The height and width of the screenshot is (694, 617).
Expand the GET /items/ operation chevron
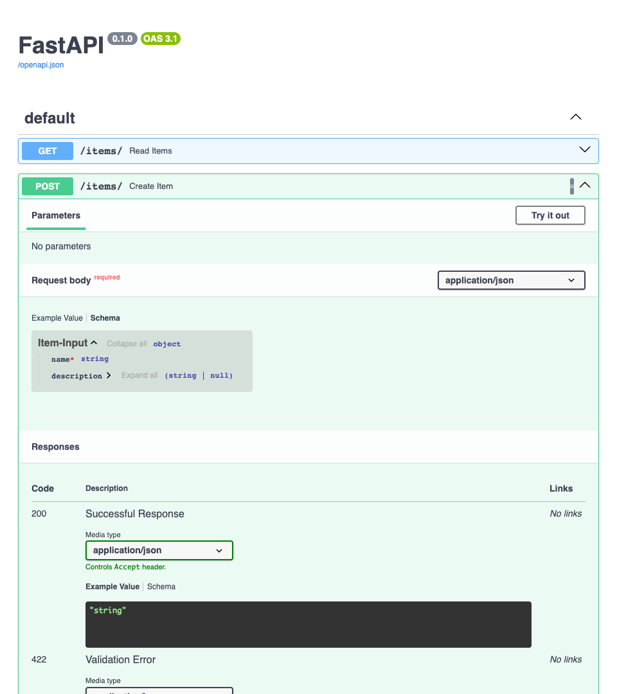point(584,150)
